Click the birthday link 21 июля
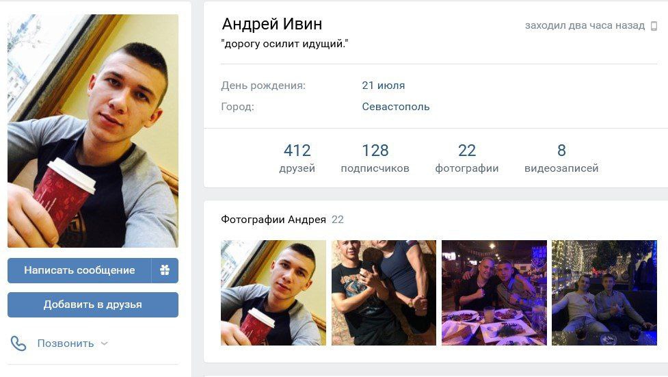 [384, 86]
